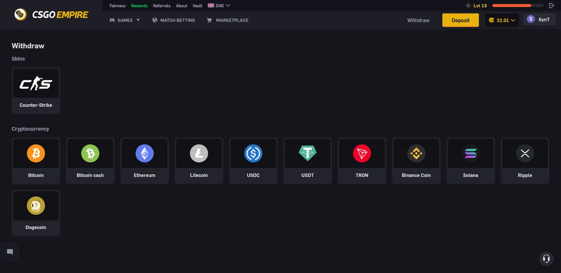Click the UK flag language icon
Viewport: 561px width, 273px height.
(211, 6)
